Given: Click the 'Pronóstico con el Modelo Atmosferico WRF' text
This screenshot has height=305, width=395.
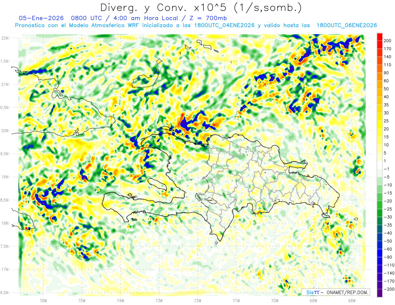Looking at the screenshot, I should point(77,25).
